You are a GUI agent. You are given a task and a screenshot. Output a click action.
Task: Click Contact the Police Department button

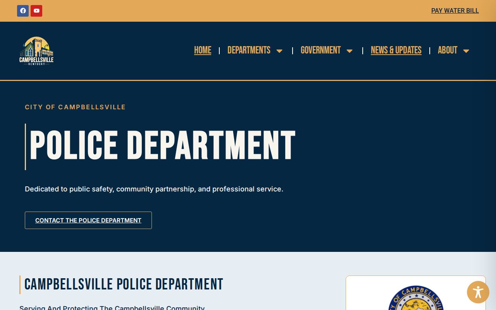[x=88, y=220]
